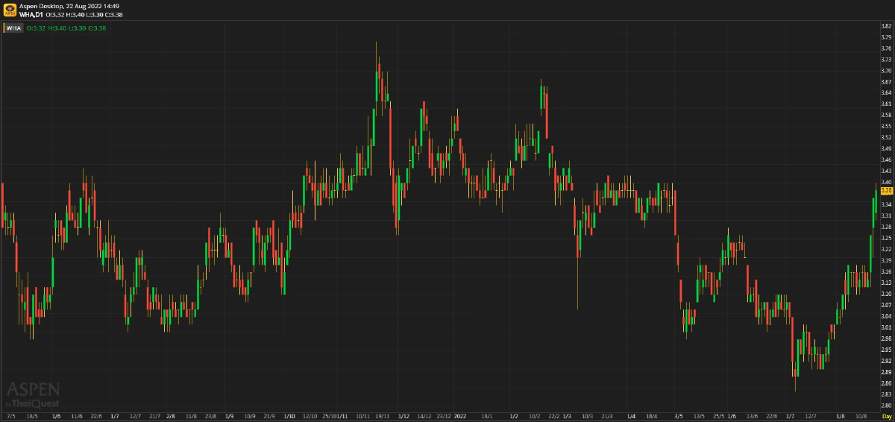Click the 2.80 label on price axis
The height and width of the screenshot is (422, 895).
point(887,405)
